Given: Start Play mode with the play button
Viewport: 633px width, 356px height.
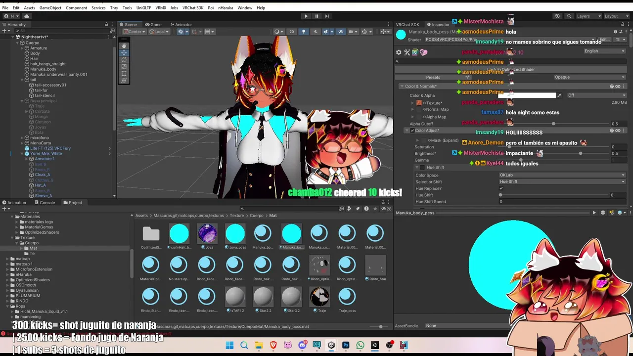Looking at the screenshot, I should pyautogui.click(x=306, y=16).
